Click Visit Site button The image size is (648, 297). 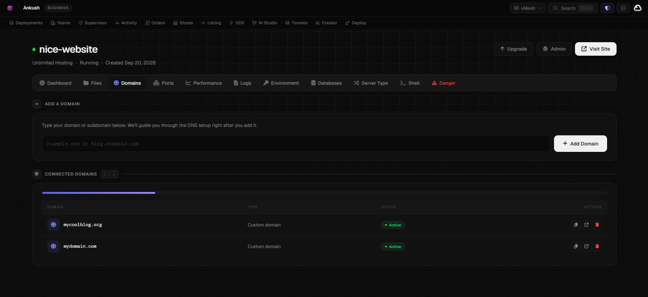point(596,49)
